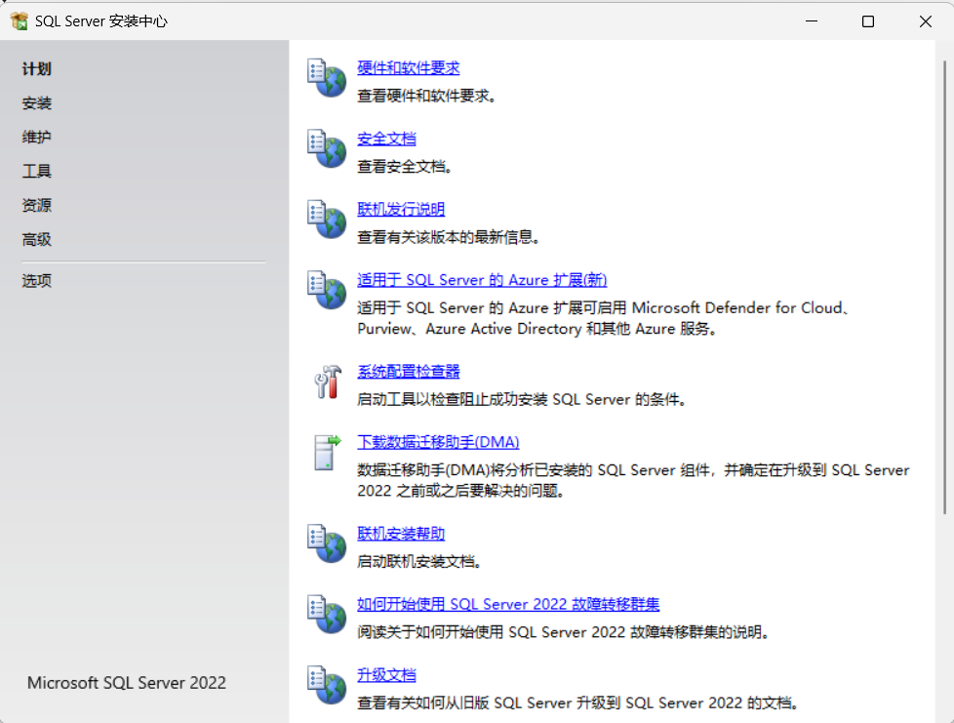Open 如何开始使用 SQL Server 2022 故障转移群集 link
The height and width of the screenshot is (723, 954).
point(508,604)
